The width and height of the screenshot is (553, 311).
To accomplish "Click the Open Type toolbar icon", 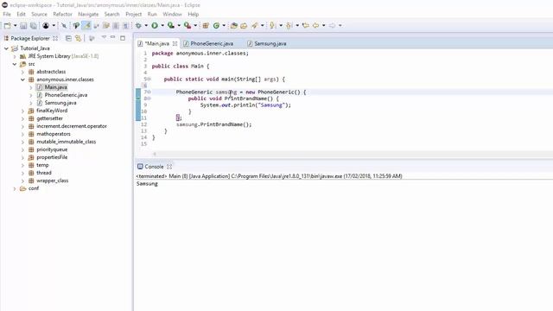I will click(x=233, y=25).
